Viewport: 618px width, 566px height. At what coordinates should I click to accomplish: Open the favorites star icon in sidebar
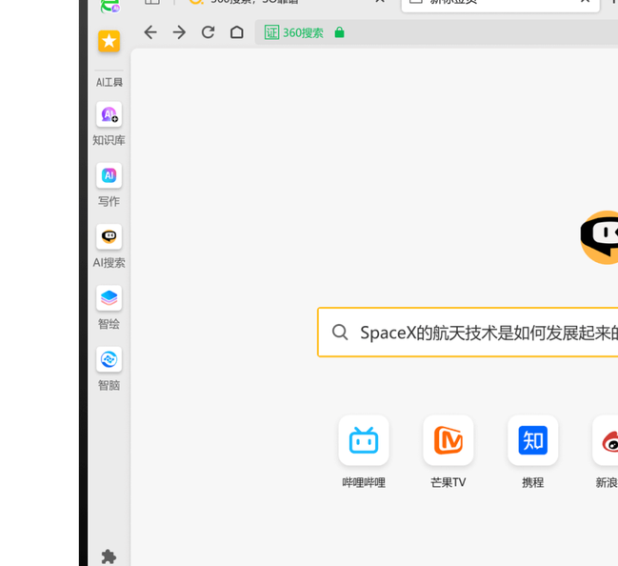[109, 41]
